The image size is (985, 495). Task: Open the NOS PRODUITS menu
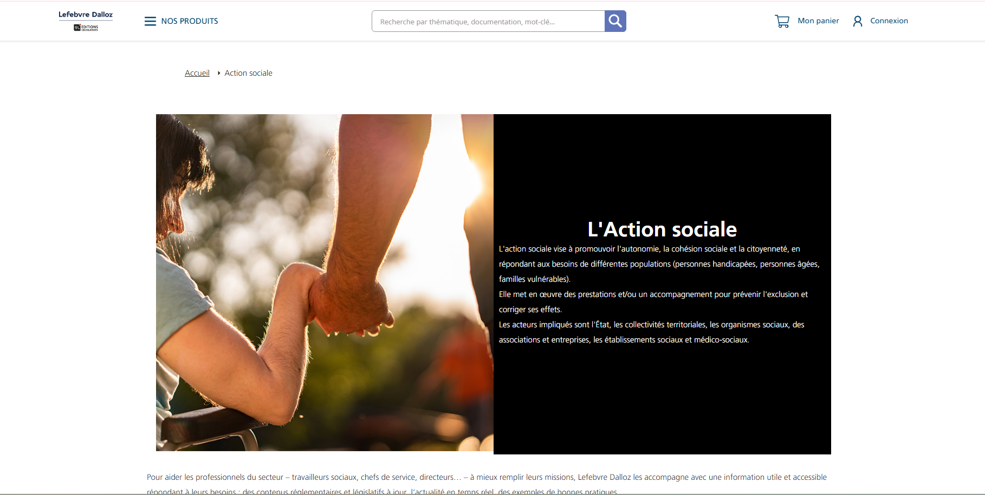189,21
